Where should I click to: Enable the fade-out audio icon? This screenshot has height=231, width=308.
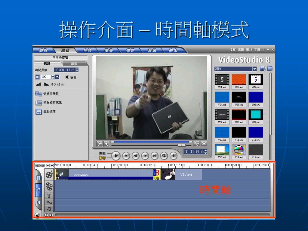click(46, 84)
